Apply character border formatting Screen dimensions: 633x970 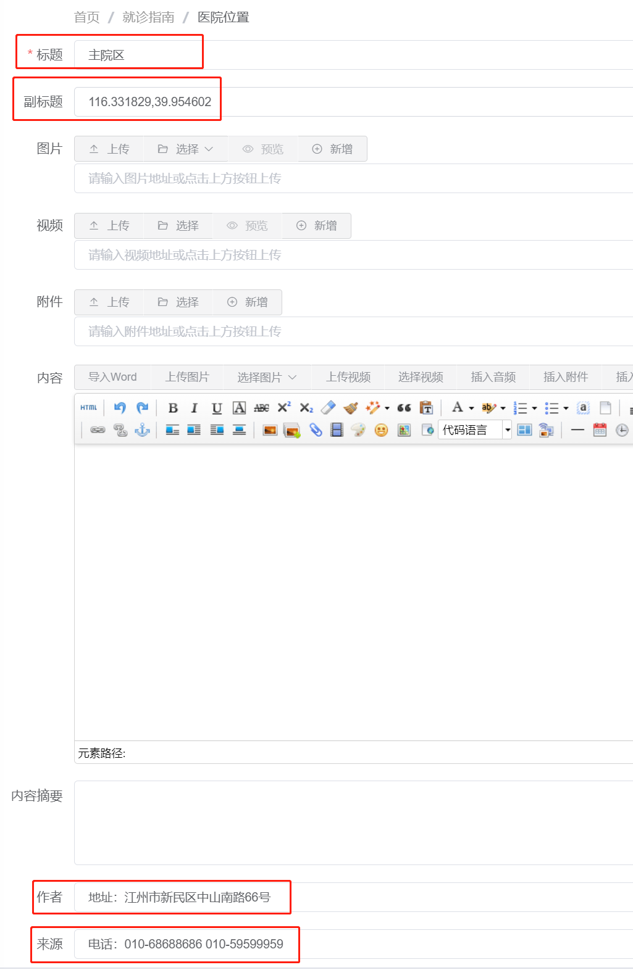(239, 408)
